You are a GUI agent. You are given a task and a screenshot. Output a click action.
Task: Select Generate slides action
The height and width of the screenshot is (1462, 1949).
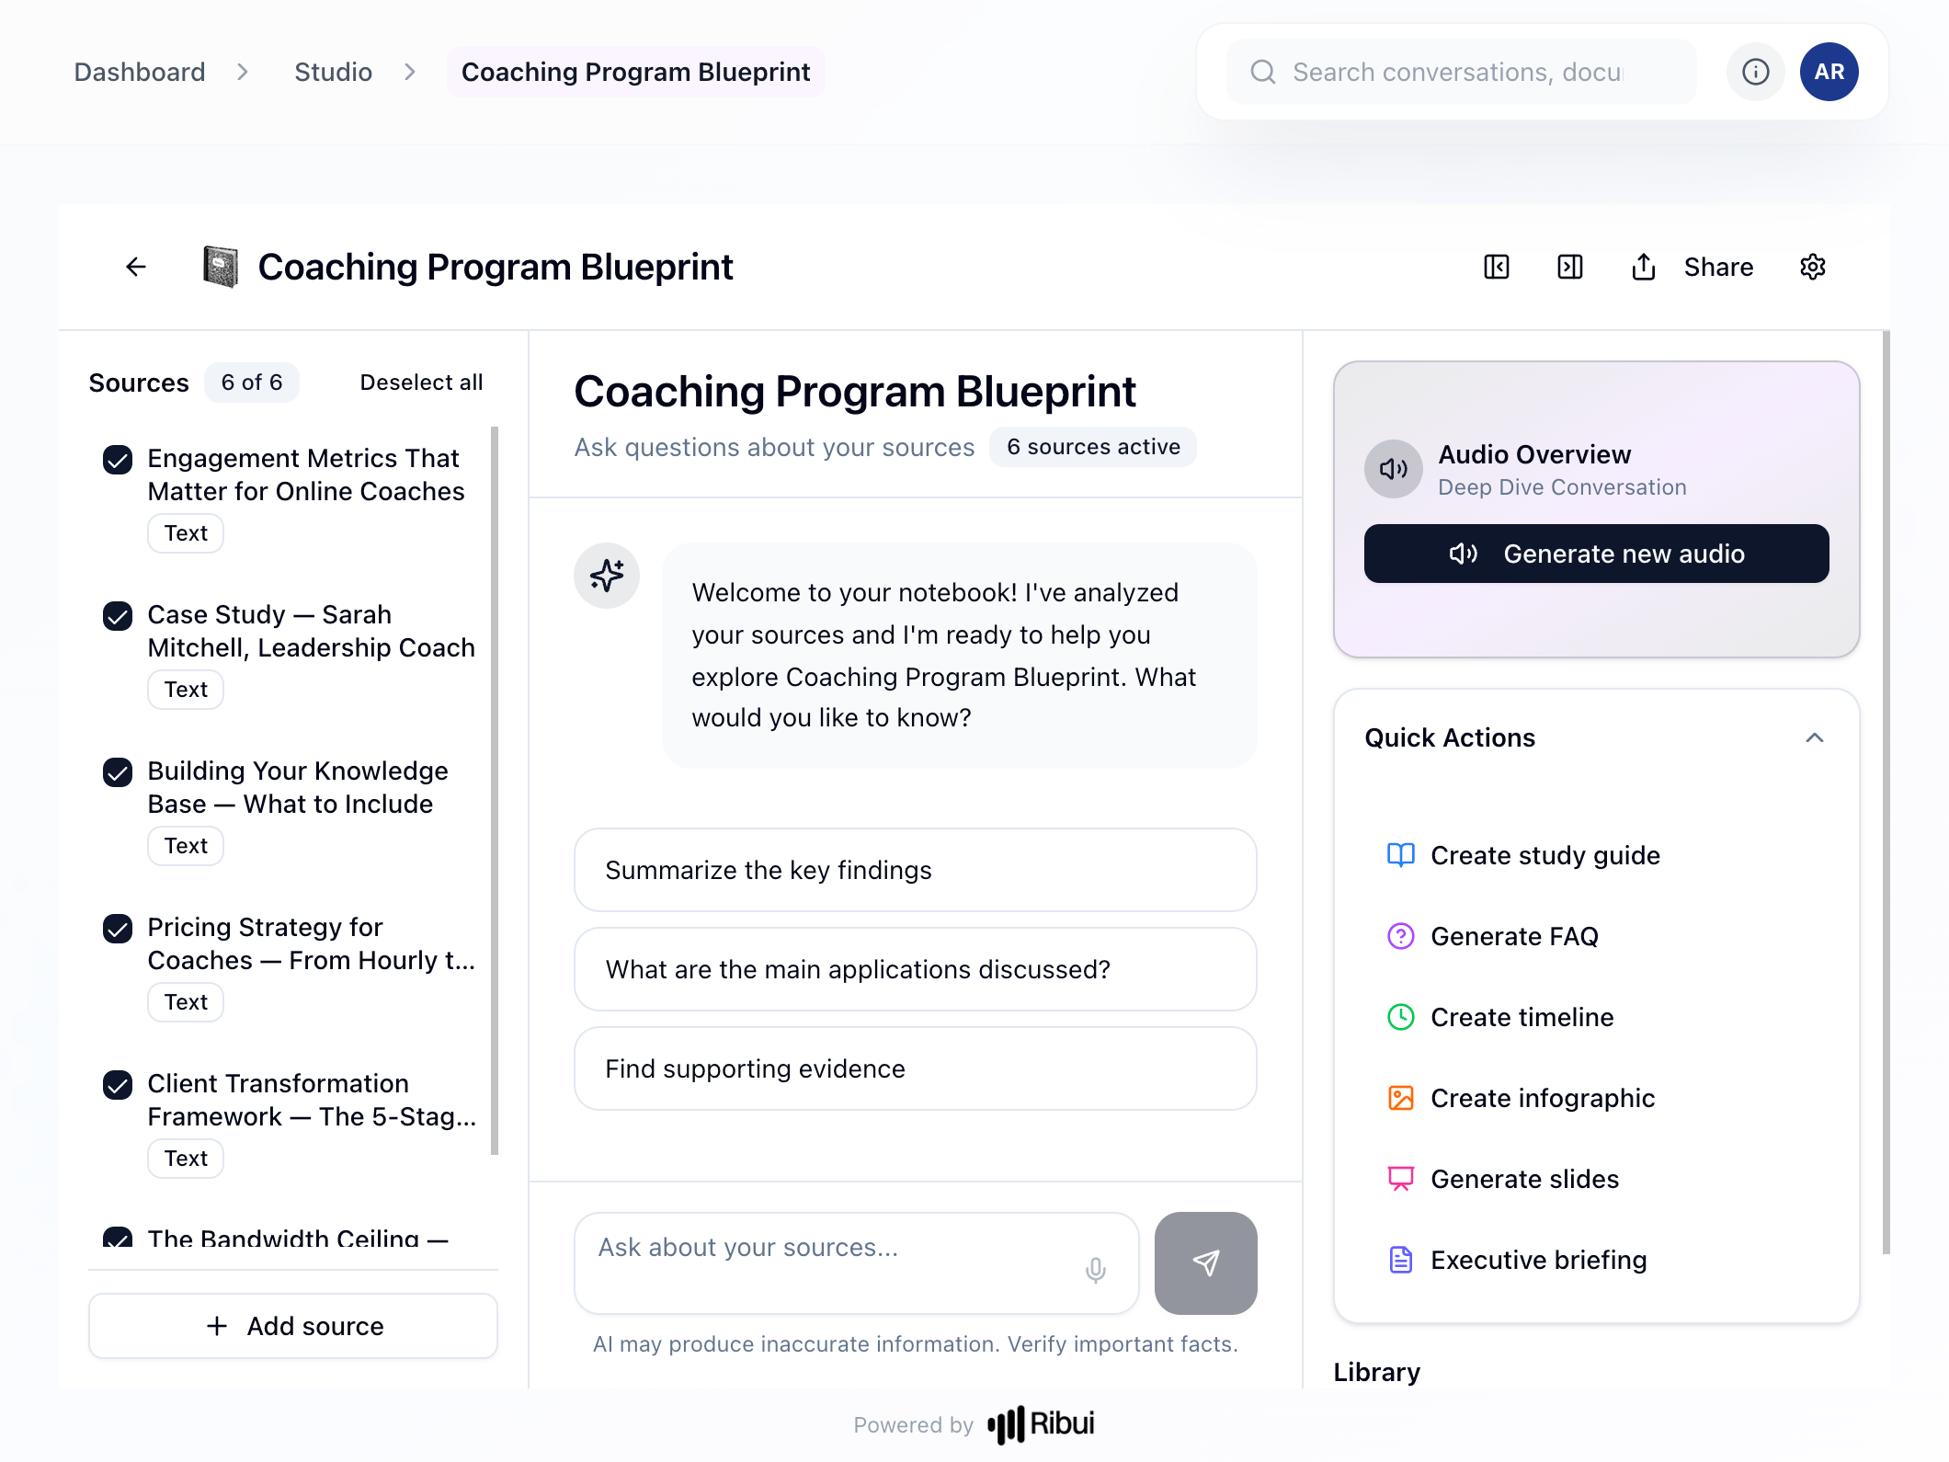[1525, 1179]
